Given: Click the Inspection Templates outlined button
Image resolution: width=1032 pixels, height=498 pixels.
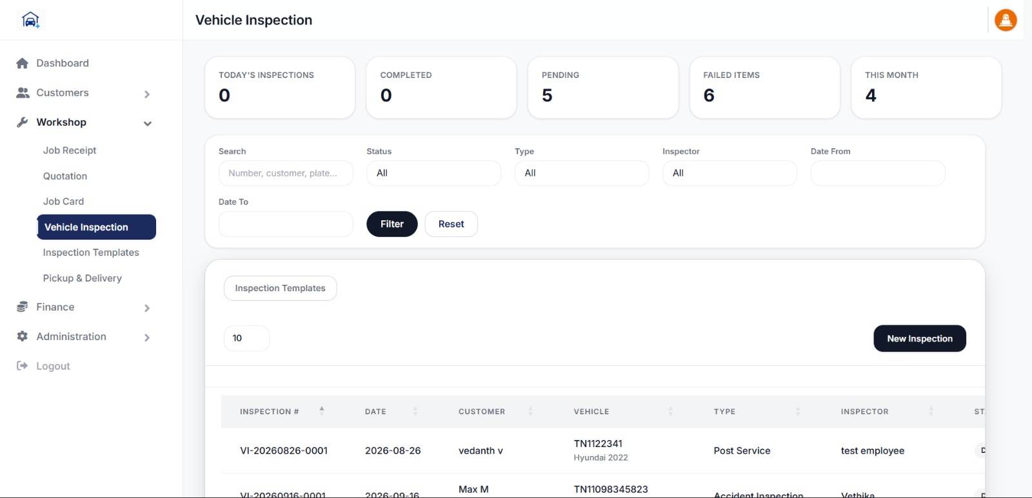Looking at the screenshot, I should click(280, 288).
